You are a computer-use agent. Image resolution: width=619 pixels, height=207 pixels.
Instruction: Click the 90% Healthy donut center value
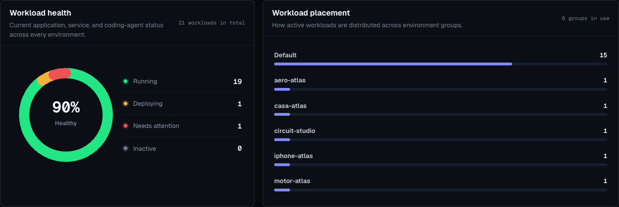66,107
